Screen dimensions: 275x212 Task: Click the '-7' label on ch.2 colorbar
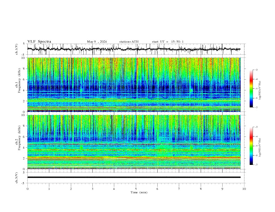tap(256, 165)
